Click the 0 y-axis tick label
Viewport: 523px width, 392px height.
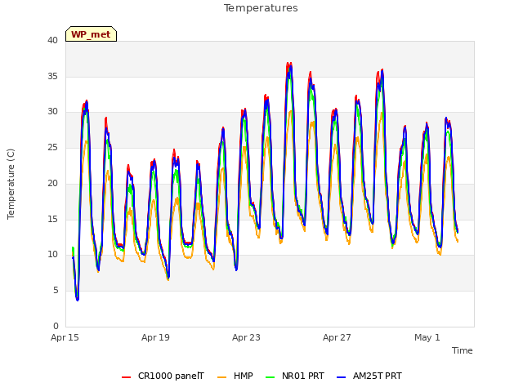tap(56, 326)
